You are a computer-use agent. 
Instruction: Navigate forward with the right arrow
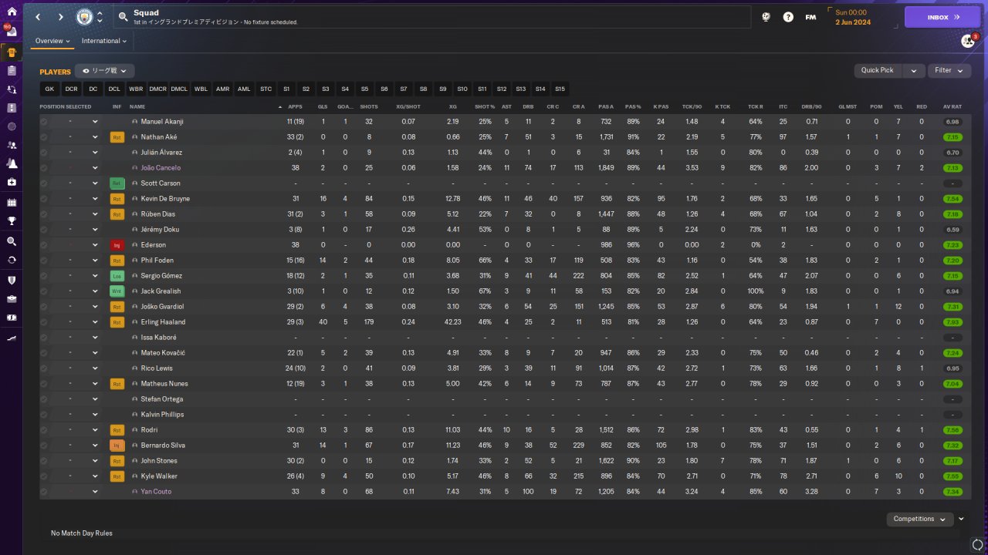[61, 17]
